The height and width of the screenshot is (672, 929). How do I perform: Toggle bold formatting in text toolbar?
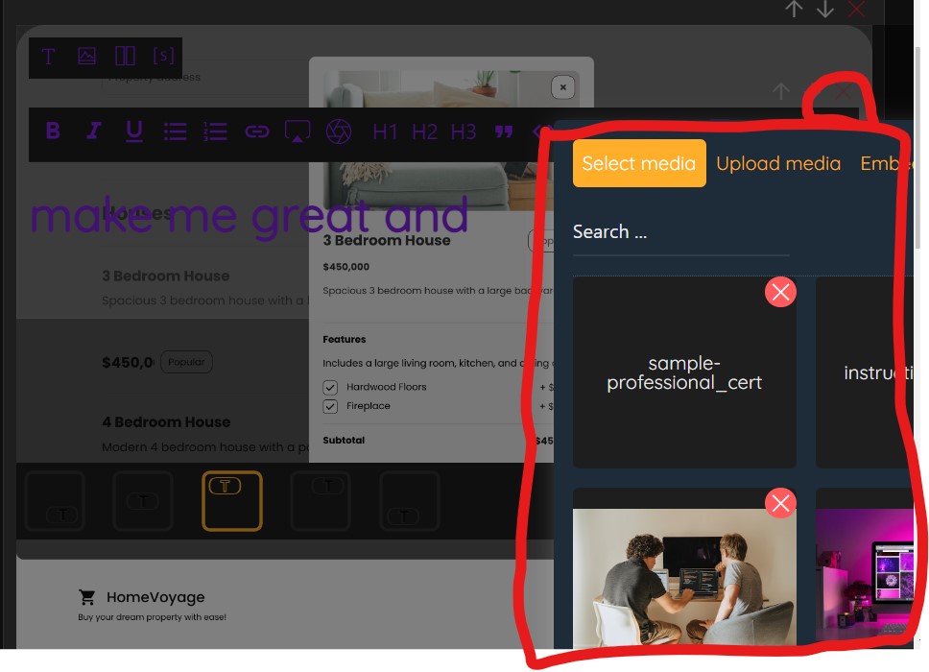(53, 131)
